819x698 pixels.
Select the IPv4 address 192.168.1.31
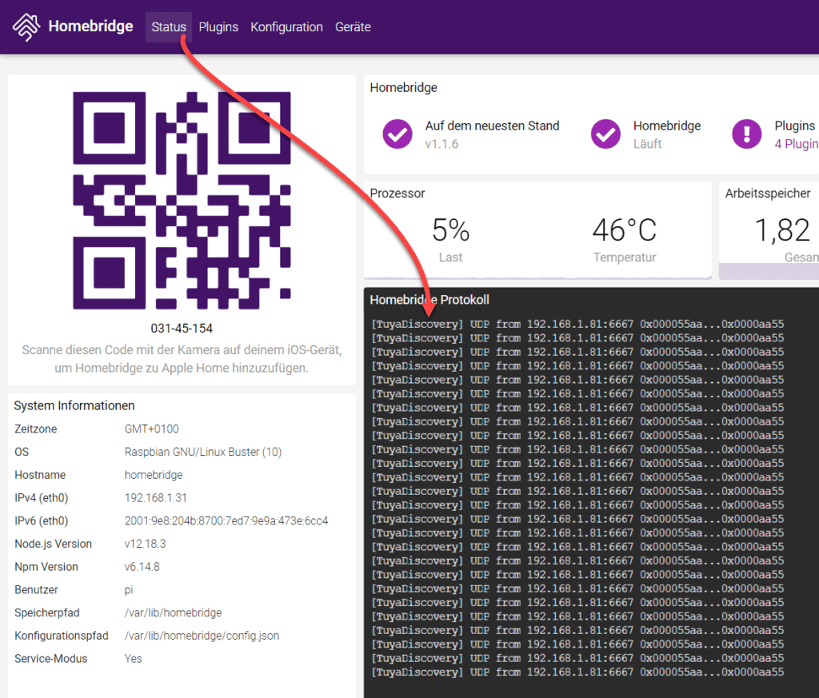(x=156, y=498)
